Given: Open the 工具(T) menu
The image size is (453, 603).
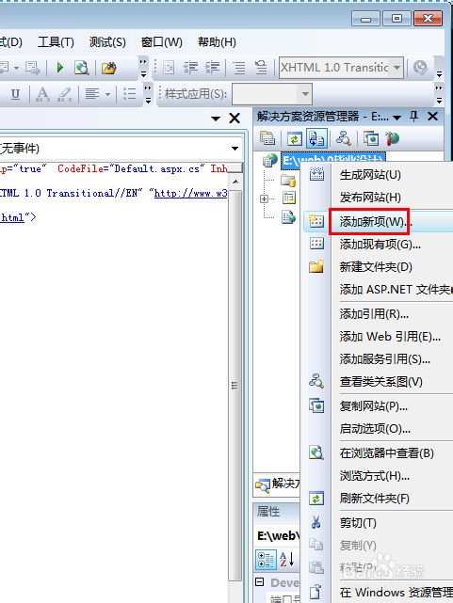Looking at the screenshot, I should pyautogui.click(x=57, y=42).
